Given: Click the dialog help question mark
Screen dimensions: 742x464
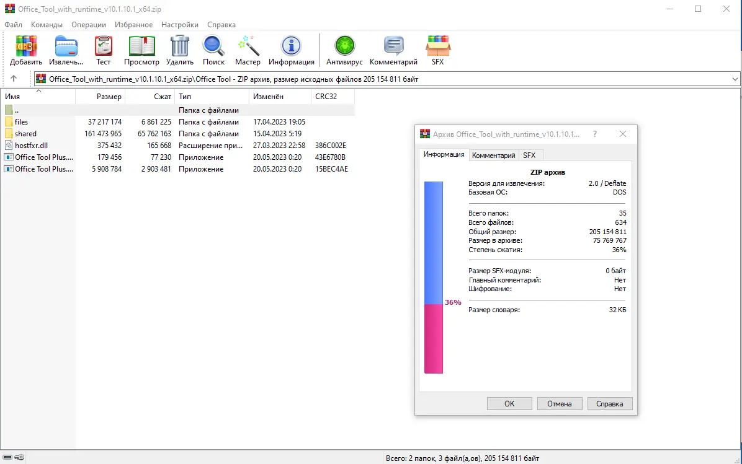Looking at the screenshot, I should [595, 134].
